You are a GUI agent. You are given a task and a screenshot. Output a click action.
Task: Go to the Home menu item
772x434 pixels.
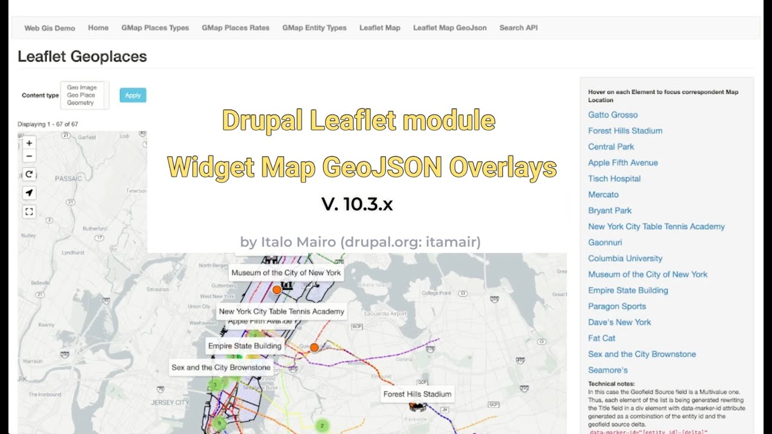pyautogui.click(x=98, y=28)
